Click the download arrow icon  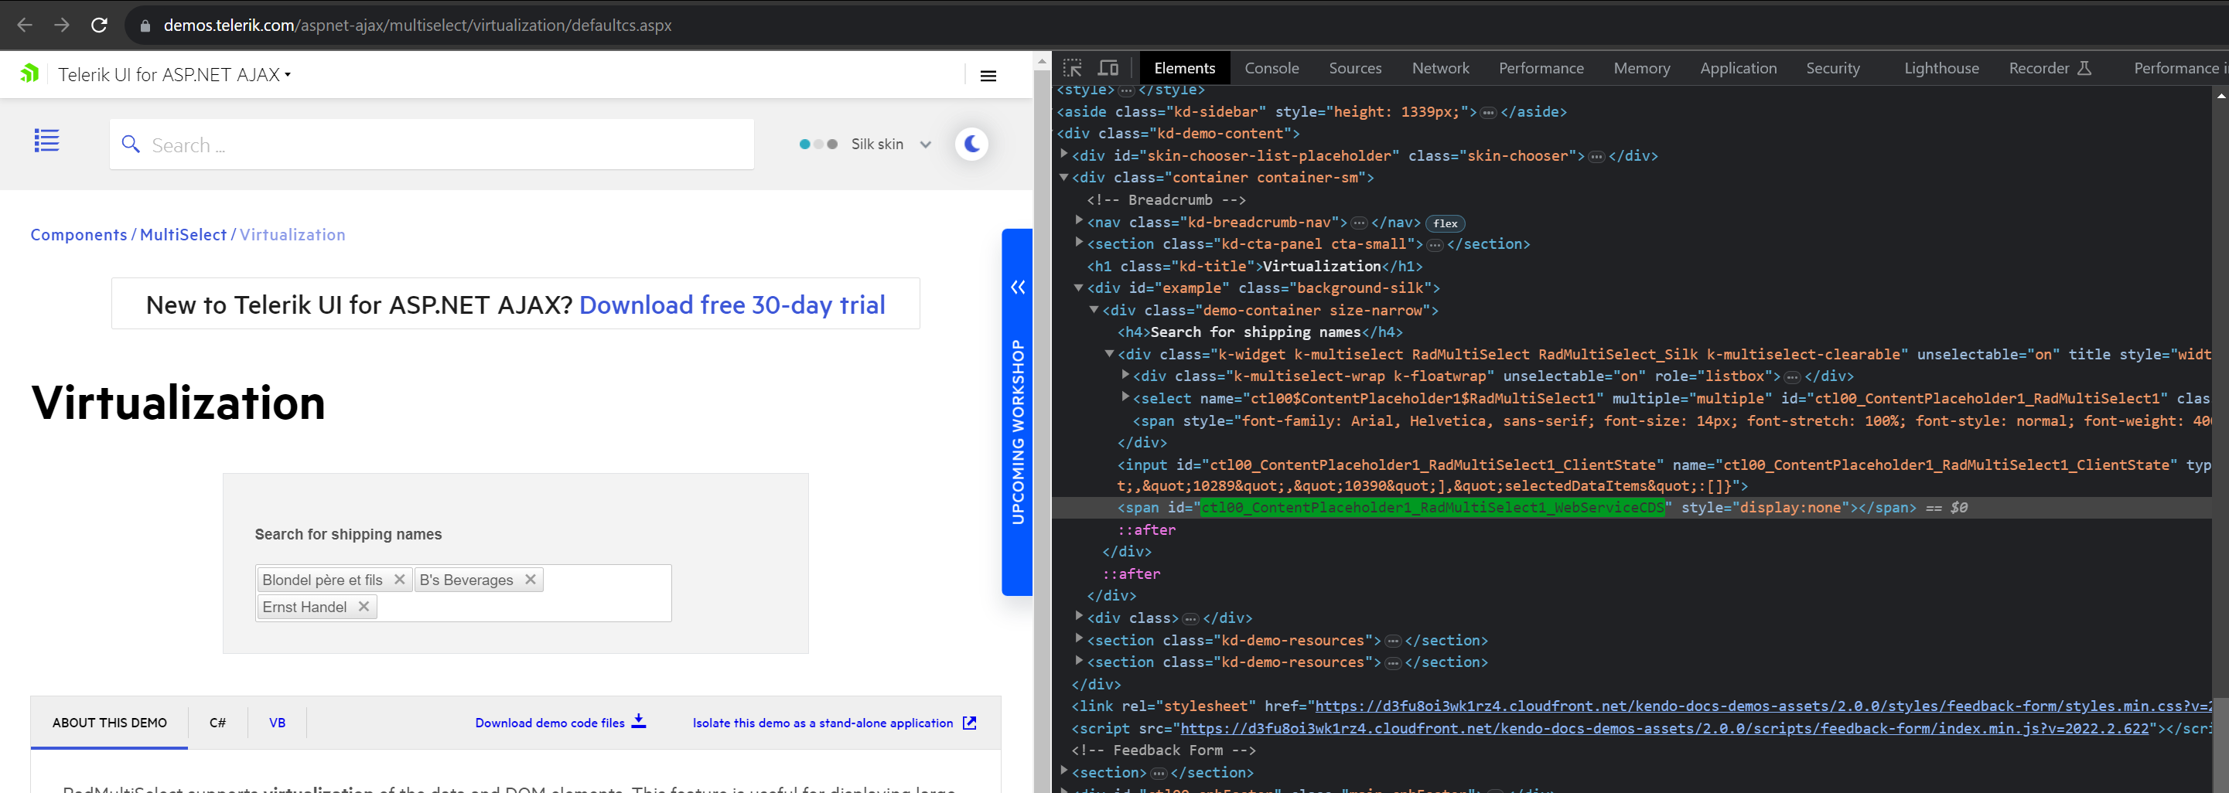[x=639, y=721]
